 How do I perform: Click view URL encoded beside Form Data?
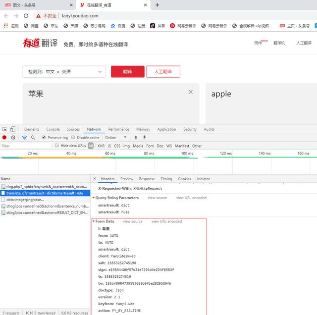(166, 221)
